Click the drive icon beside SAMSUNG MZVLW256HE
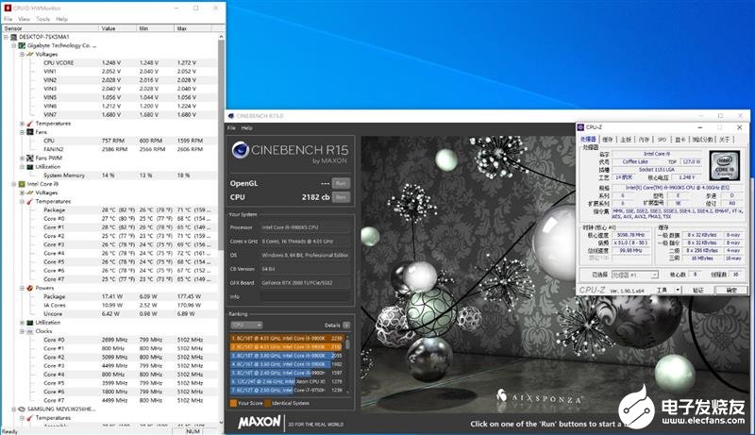This screenshot has width=755, height=435. 22,409
